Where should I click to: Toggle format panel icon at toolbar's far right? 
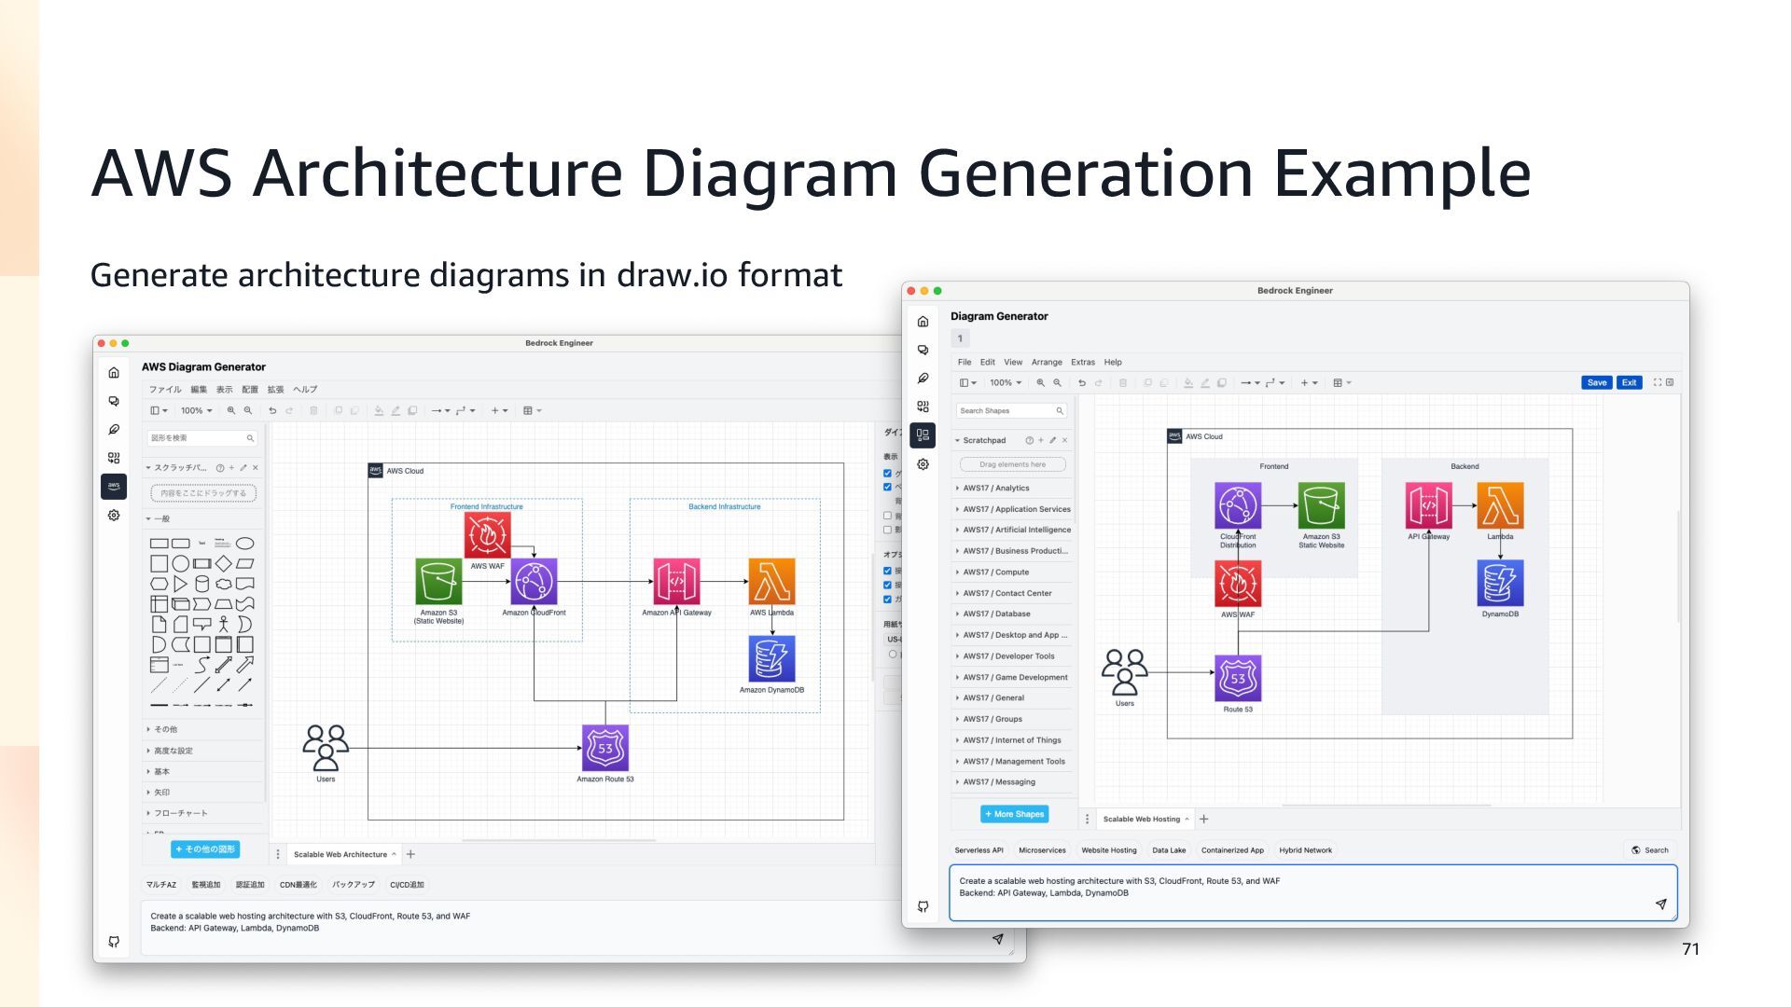coord(1670,382)
